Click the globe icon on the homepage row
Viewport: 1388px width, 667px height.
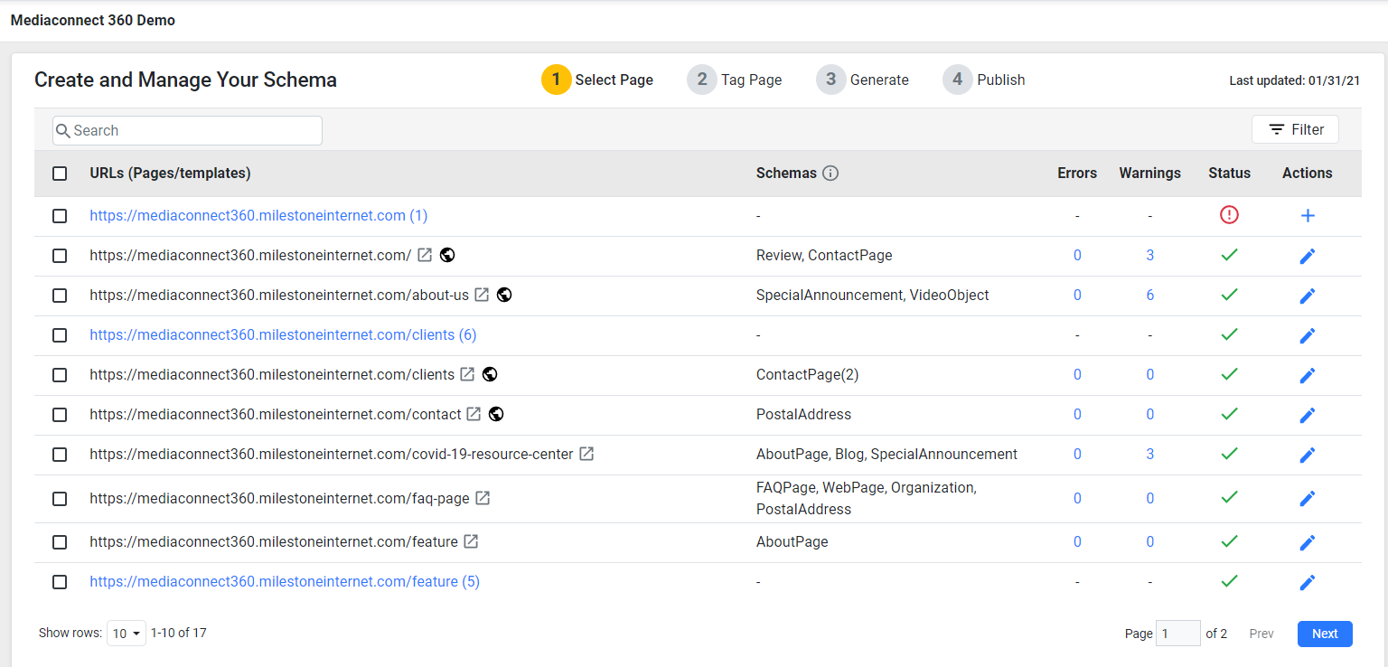447,255
